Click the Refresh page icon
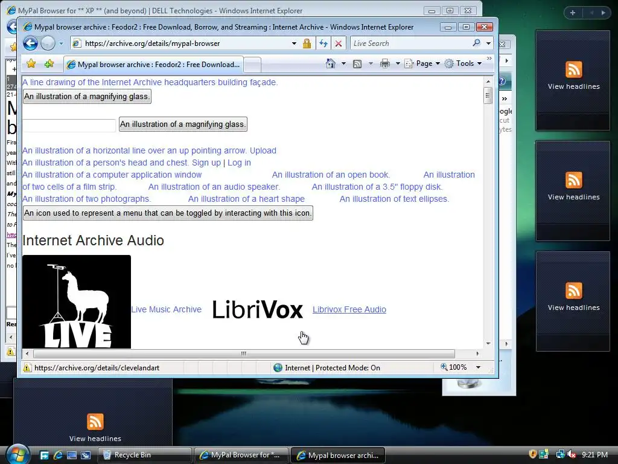Image resolution: width=618 pixels, height=464 pixels. point(323,43)
